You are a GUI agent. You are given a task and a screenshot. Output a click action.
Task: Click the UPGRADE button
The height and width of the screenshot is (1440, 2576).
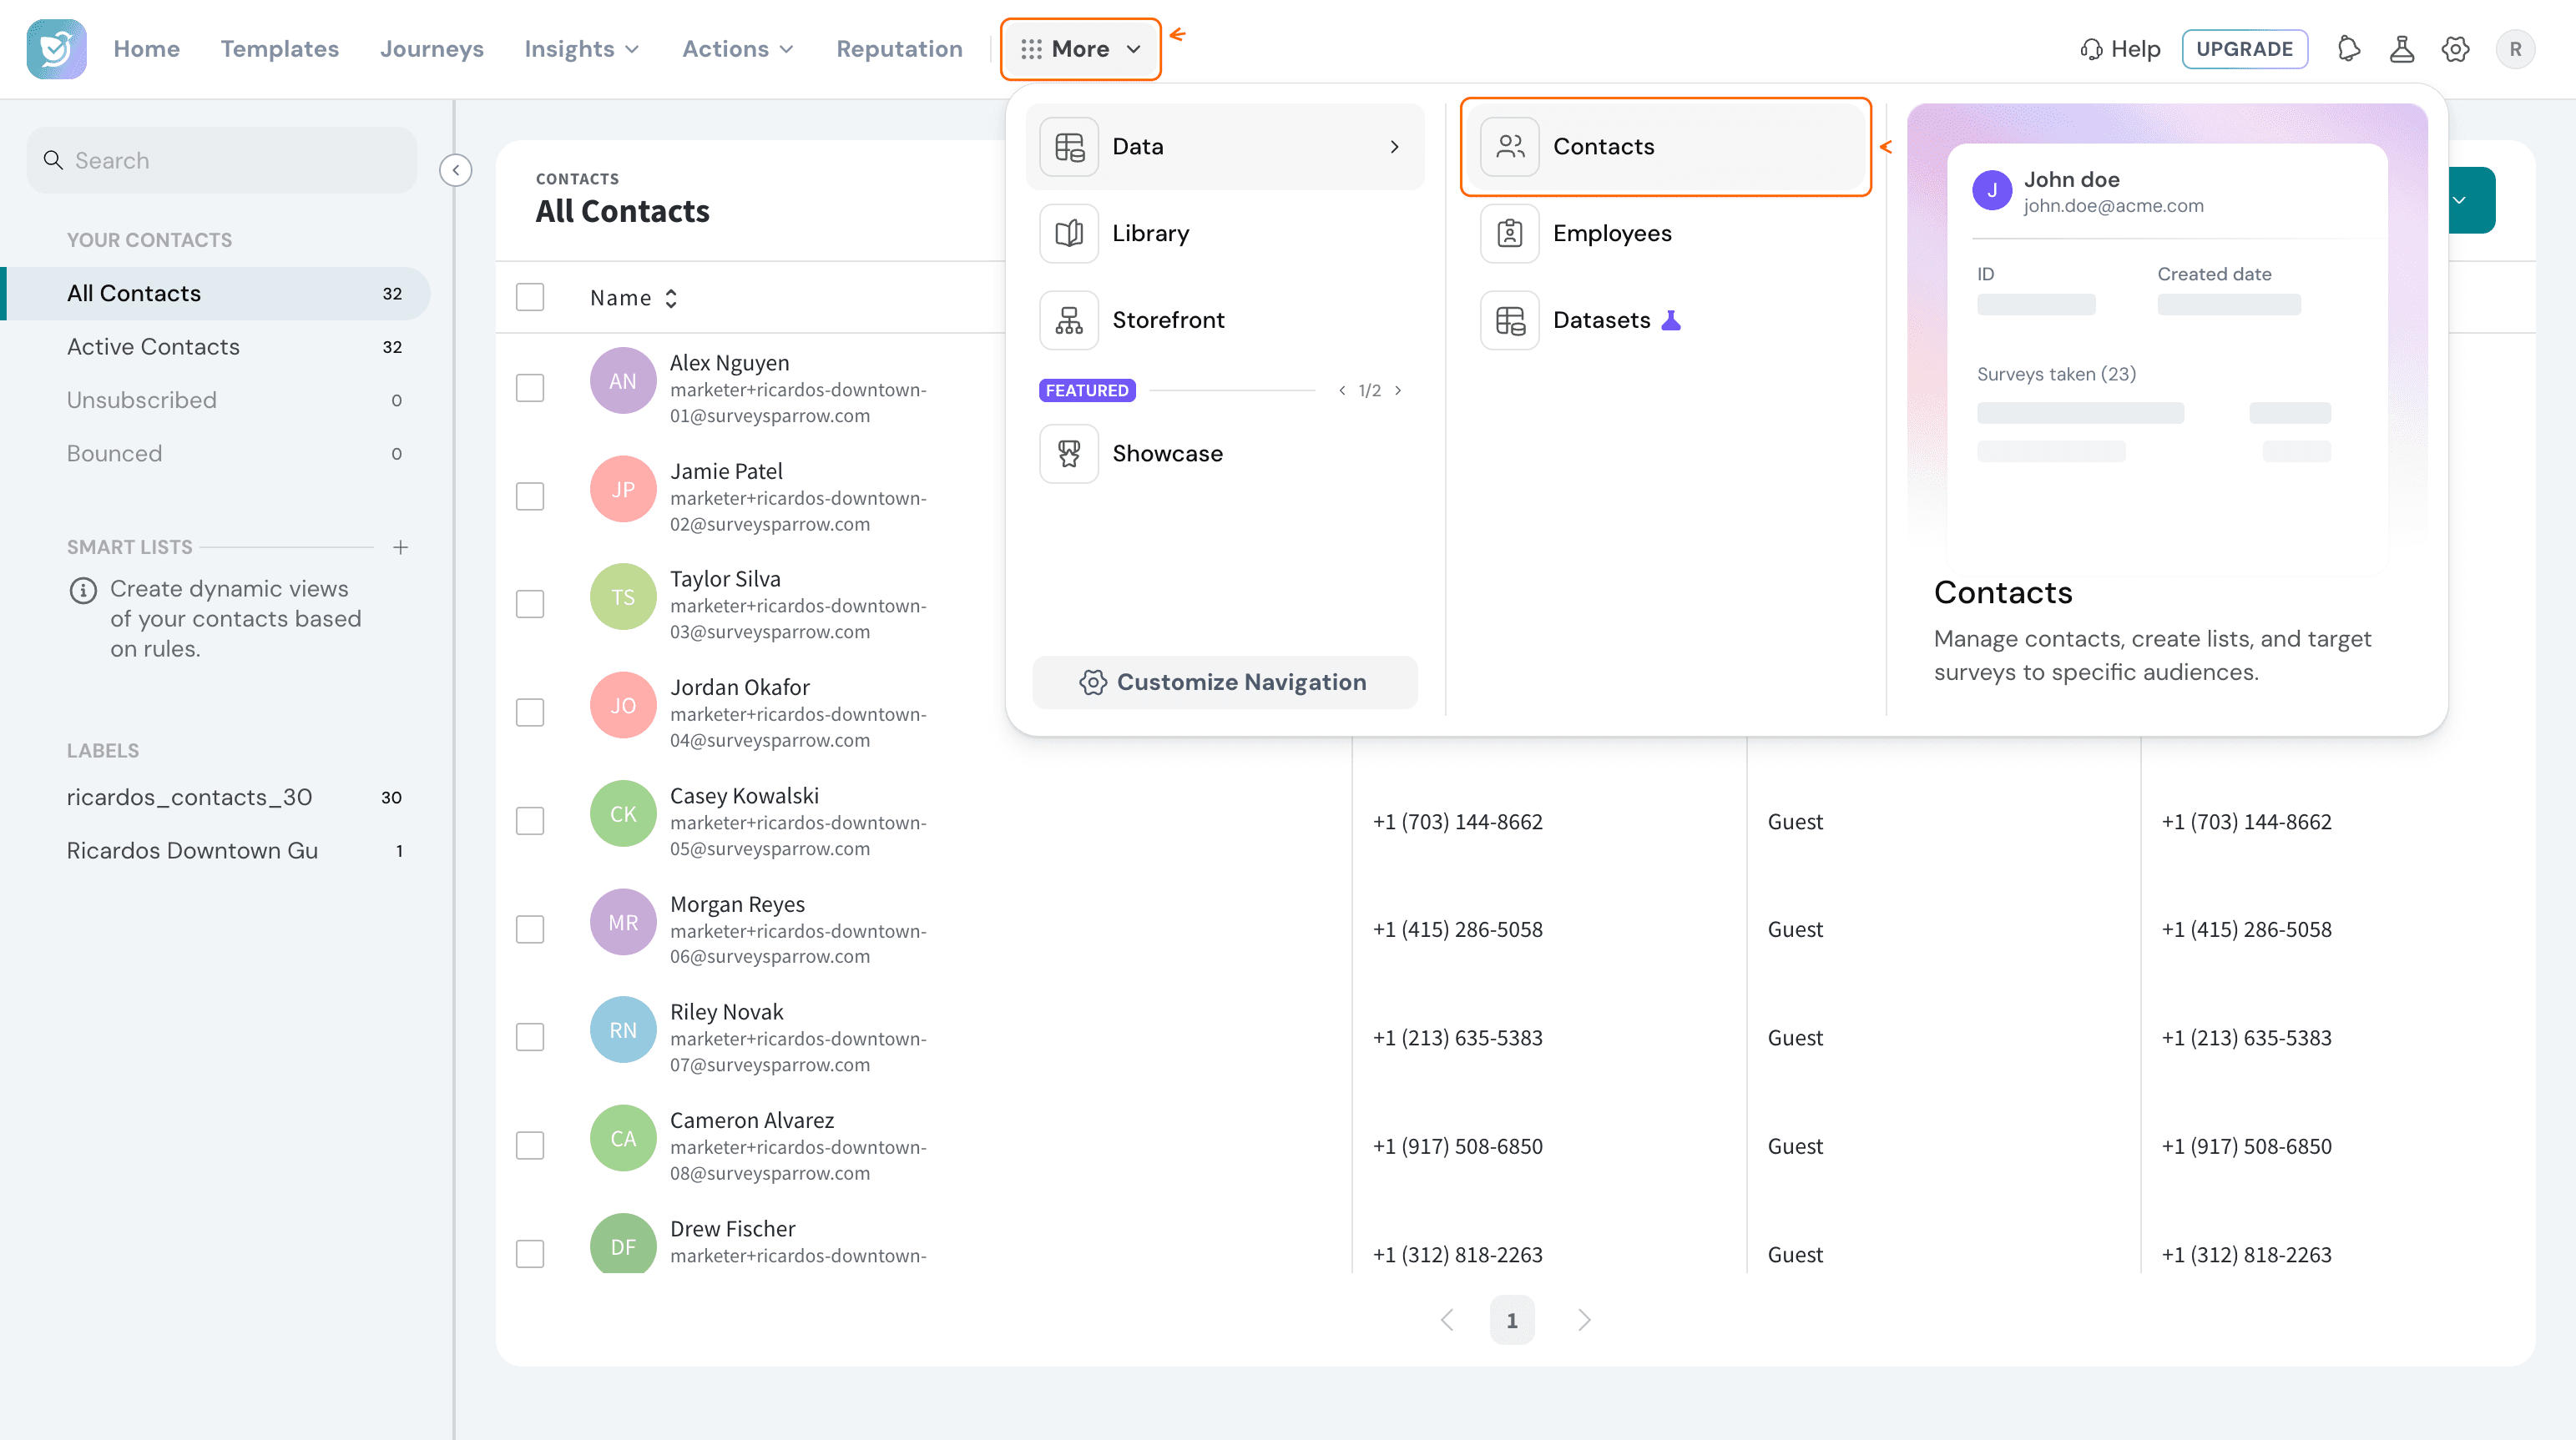[x=2244, y=49]
